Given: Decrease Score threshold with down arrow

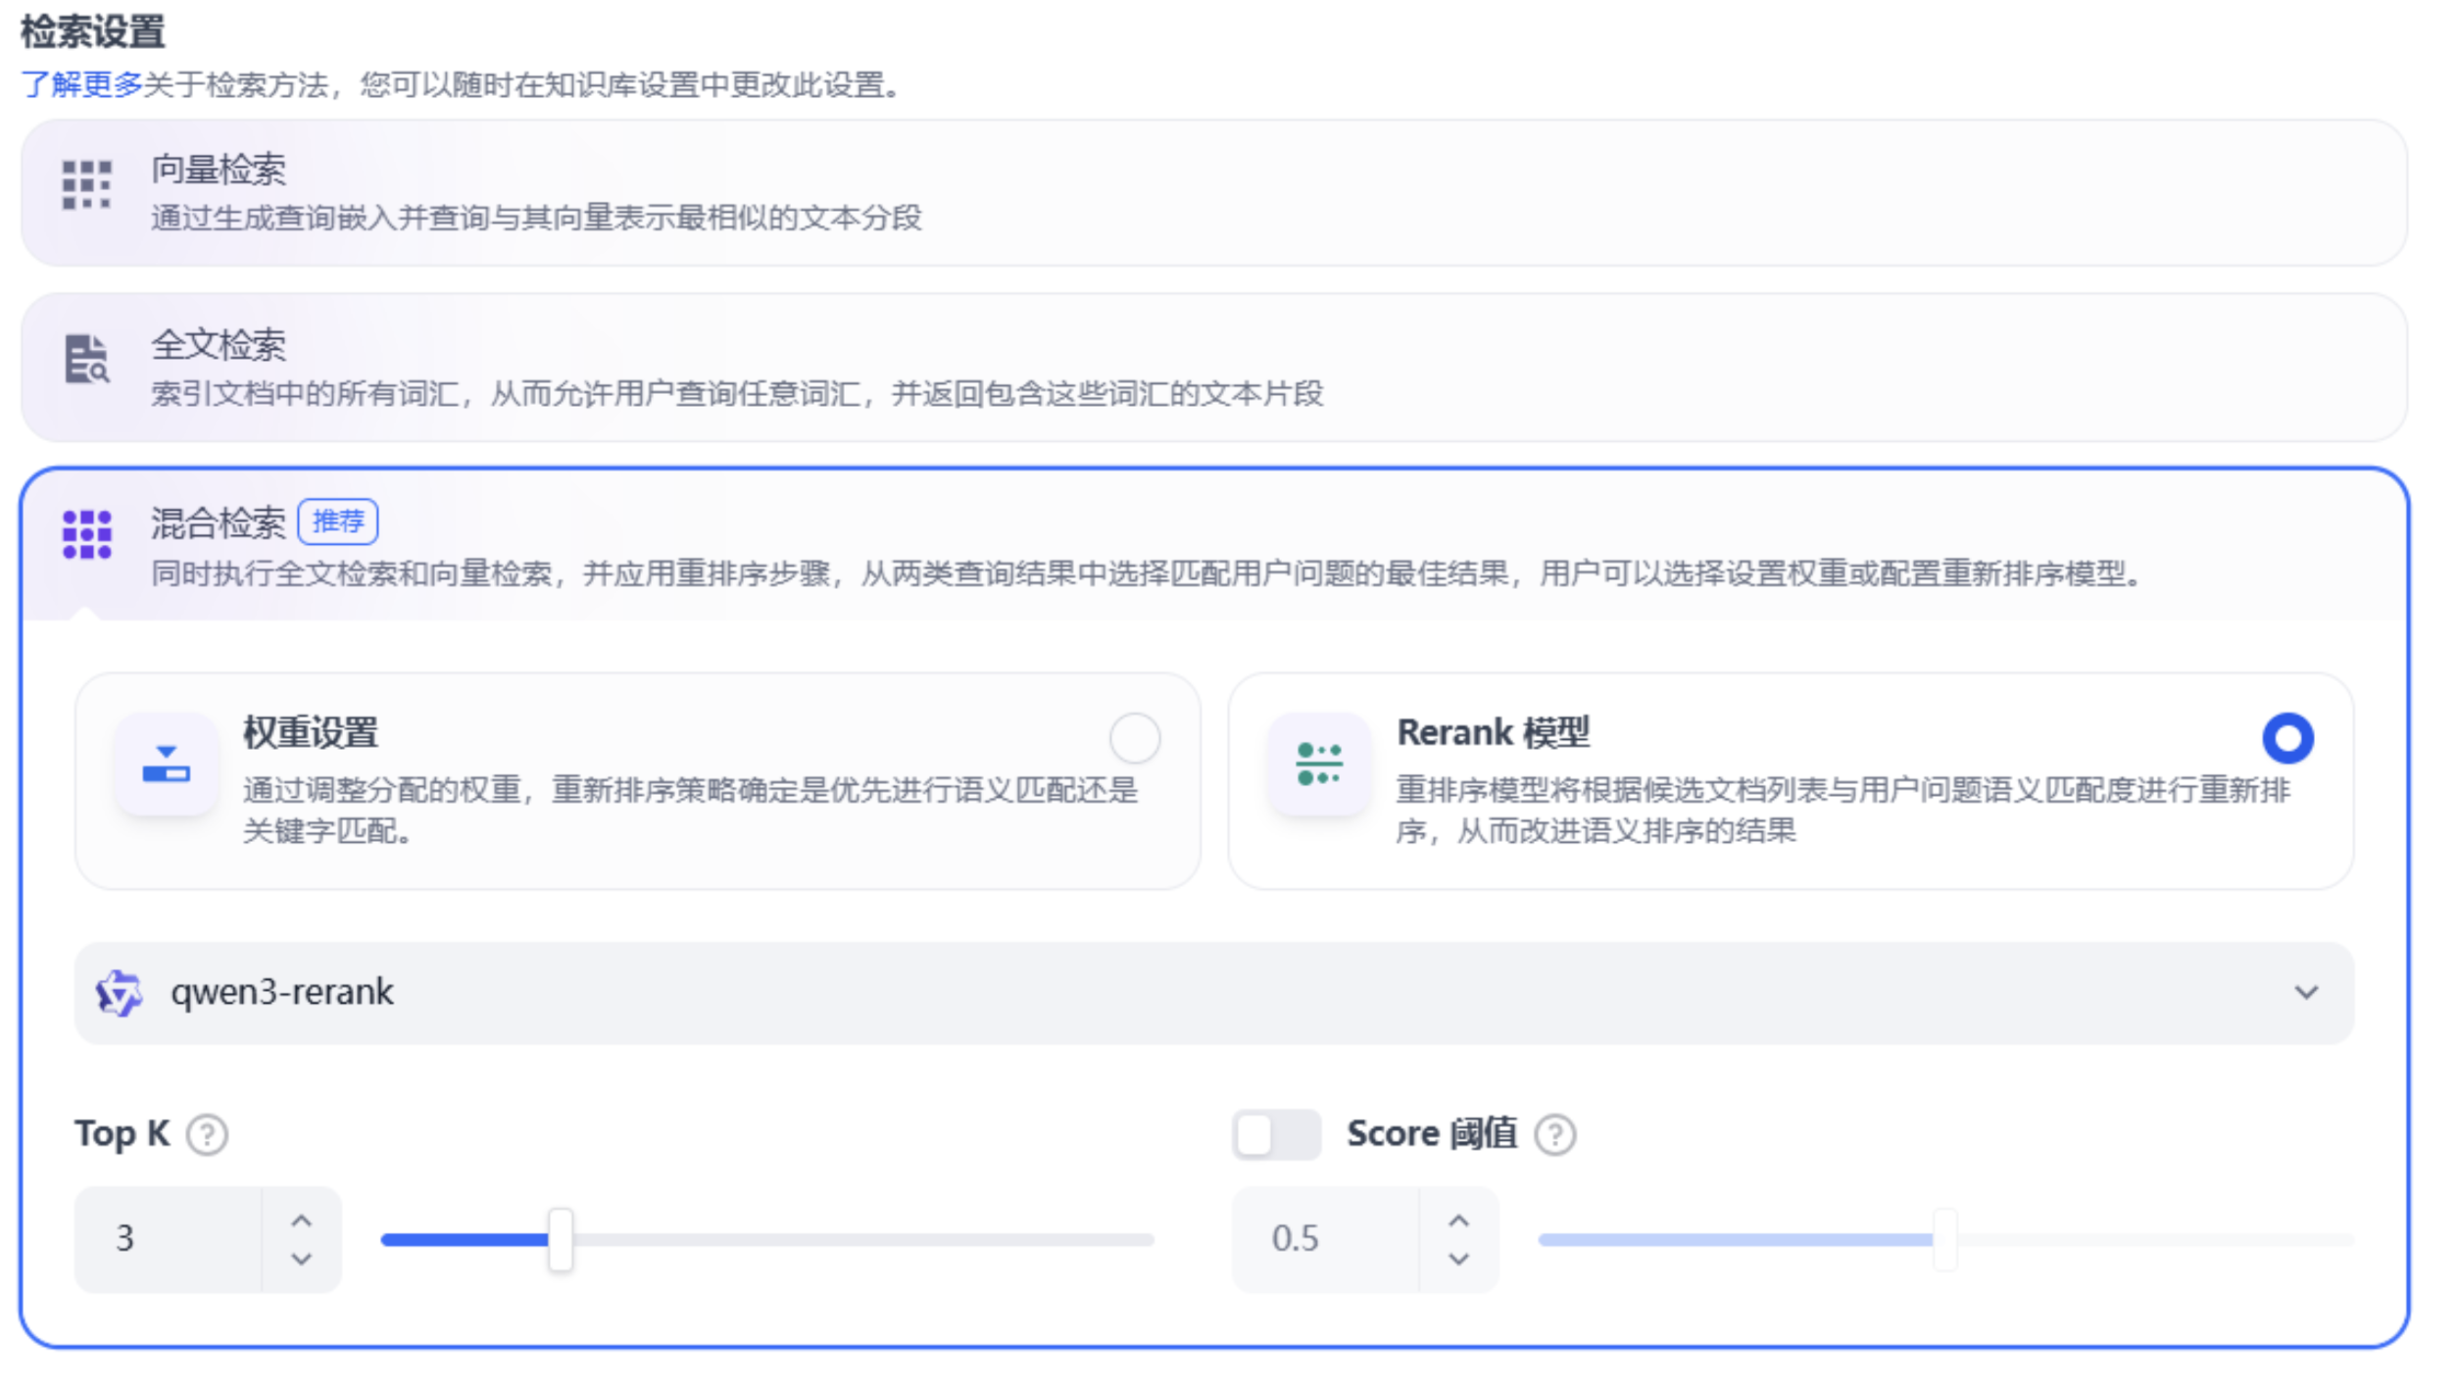Looking at the screenshot, I should tap(1458, 1259).
